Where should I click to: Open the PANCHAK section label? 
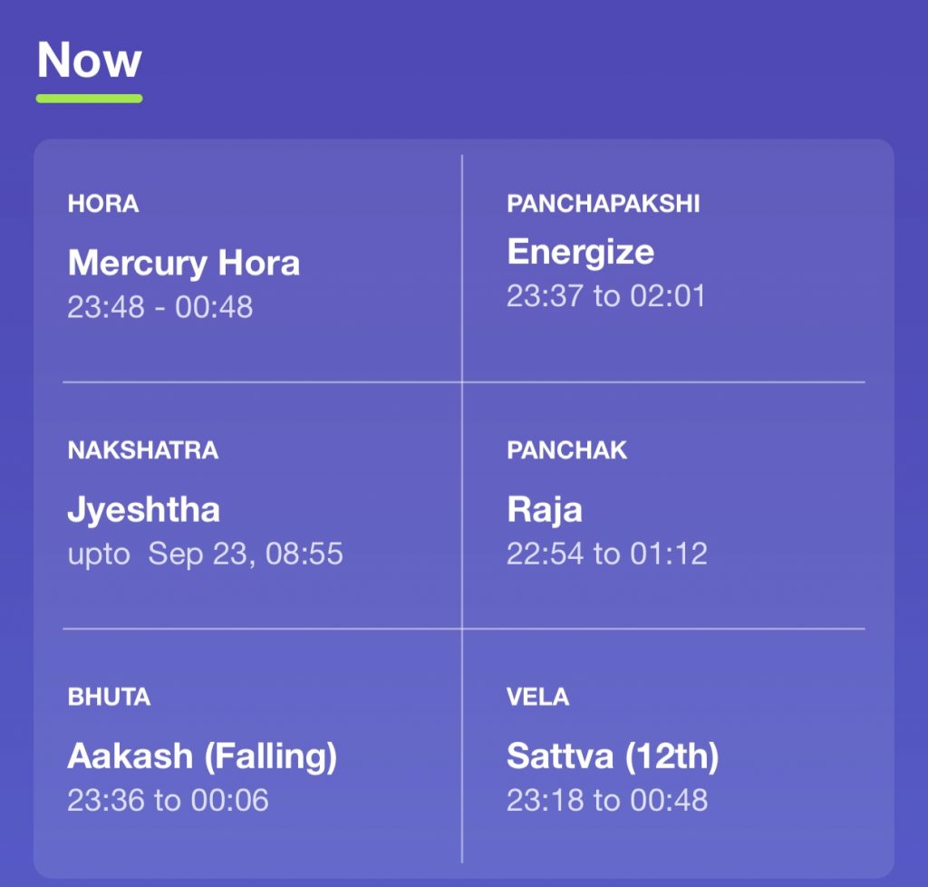566,450
